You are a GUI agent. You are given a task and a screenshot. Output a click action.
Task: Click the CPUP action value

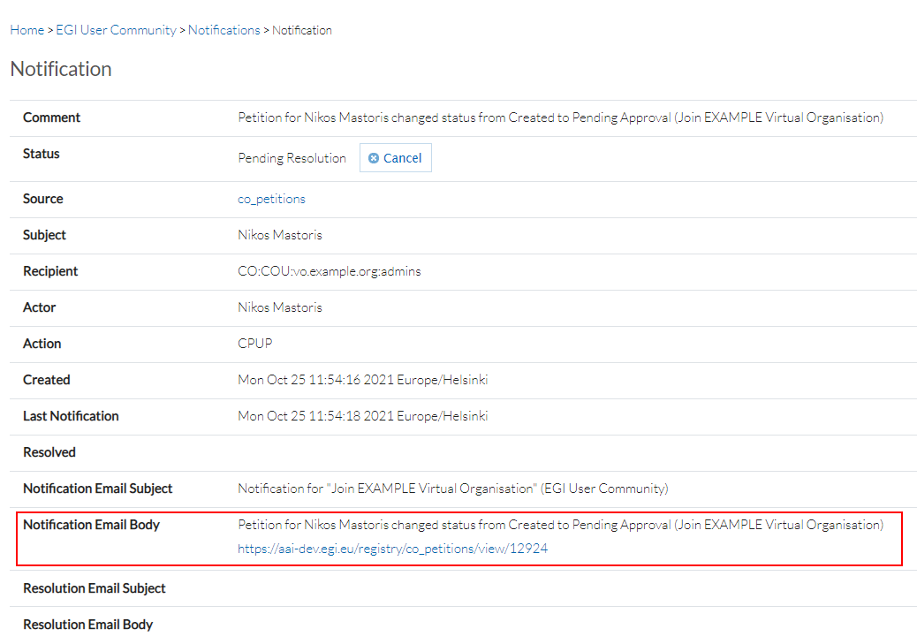(254, 344)
